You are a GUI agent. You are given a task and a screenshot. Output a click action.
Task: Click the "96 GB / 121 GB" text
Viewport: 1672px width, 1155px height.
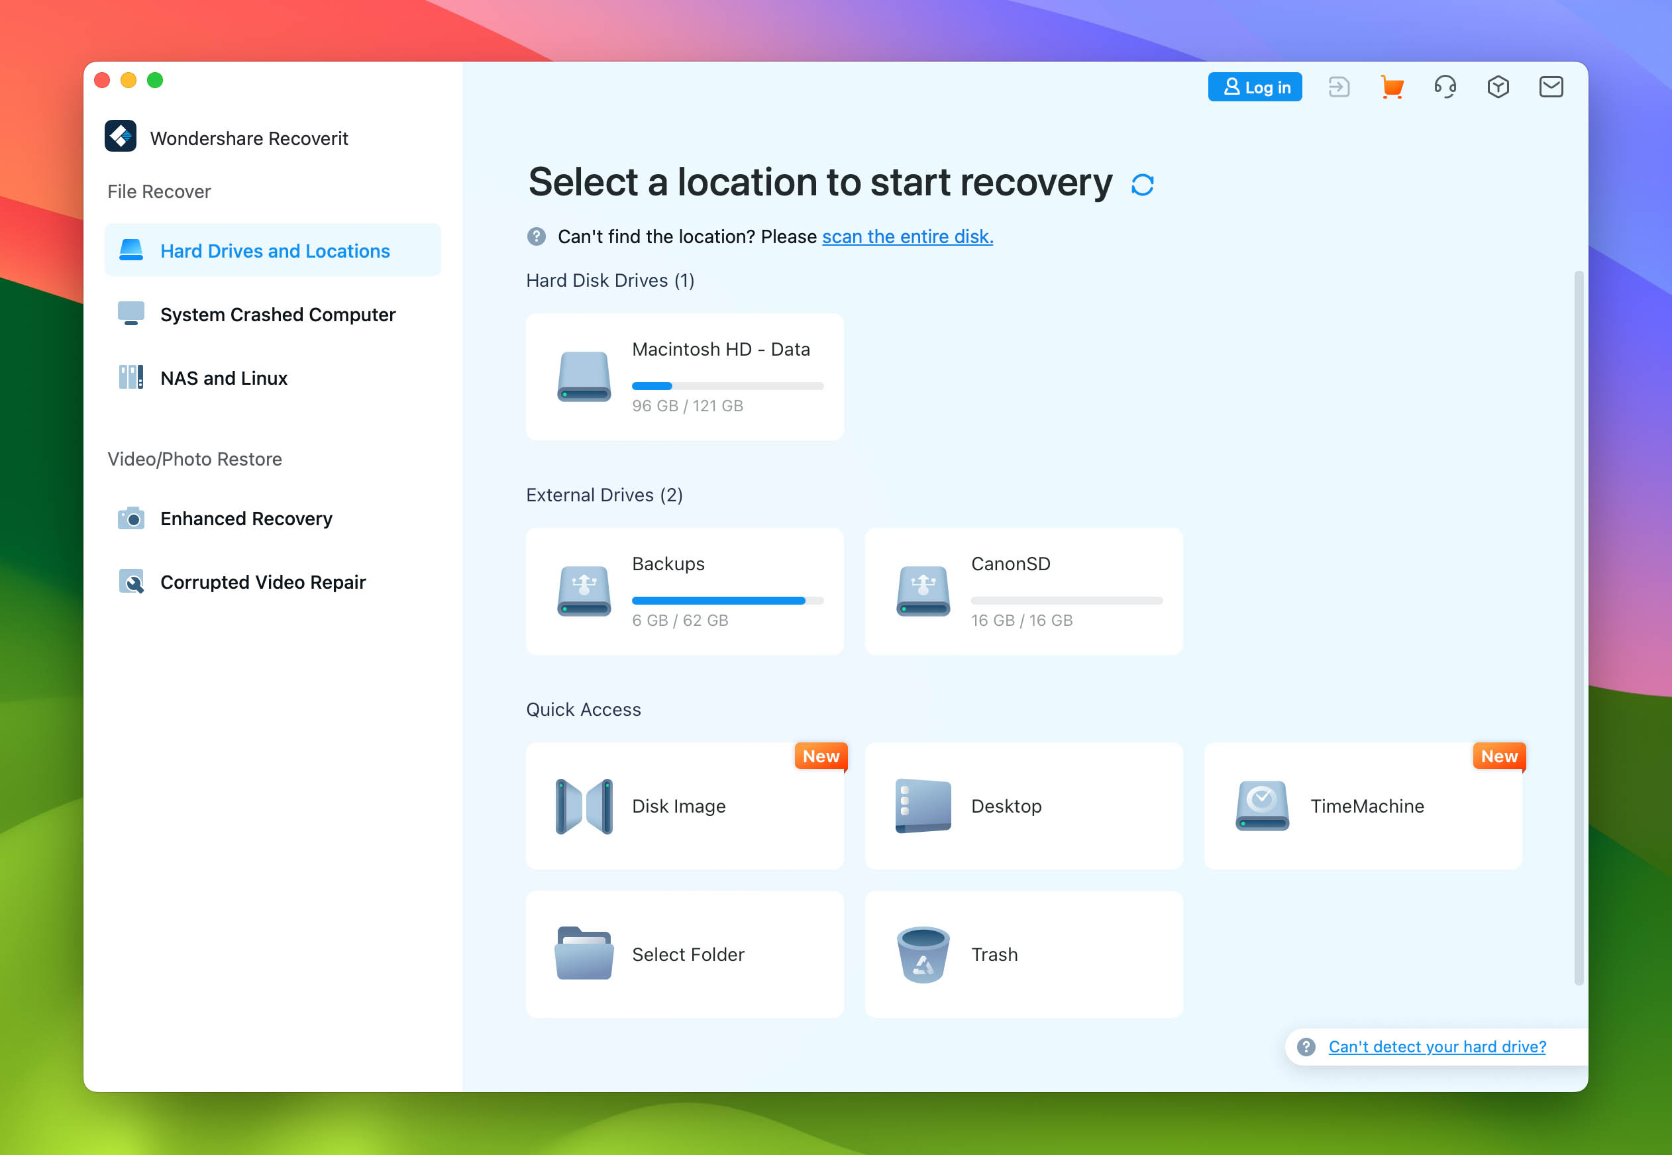click(x=687, y=406)
